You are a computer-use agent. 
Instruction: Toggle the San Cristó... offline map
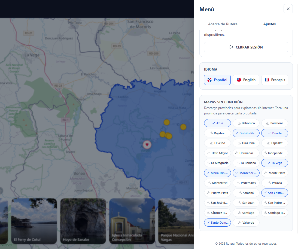(x=275, y=193)
